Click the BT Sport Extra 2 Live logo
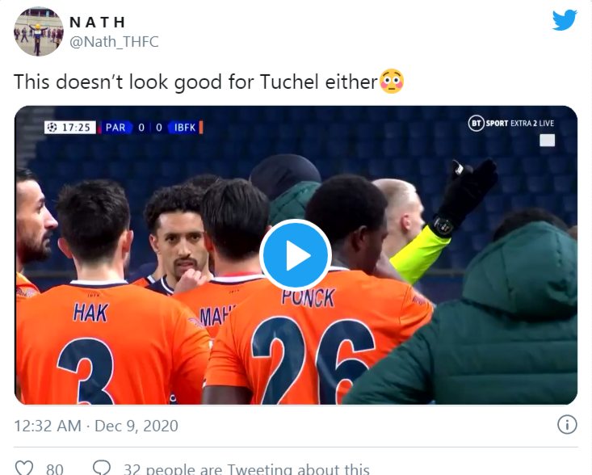The image size is (592, 475). tap(510, 123)
